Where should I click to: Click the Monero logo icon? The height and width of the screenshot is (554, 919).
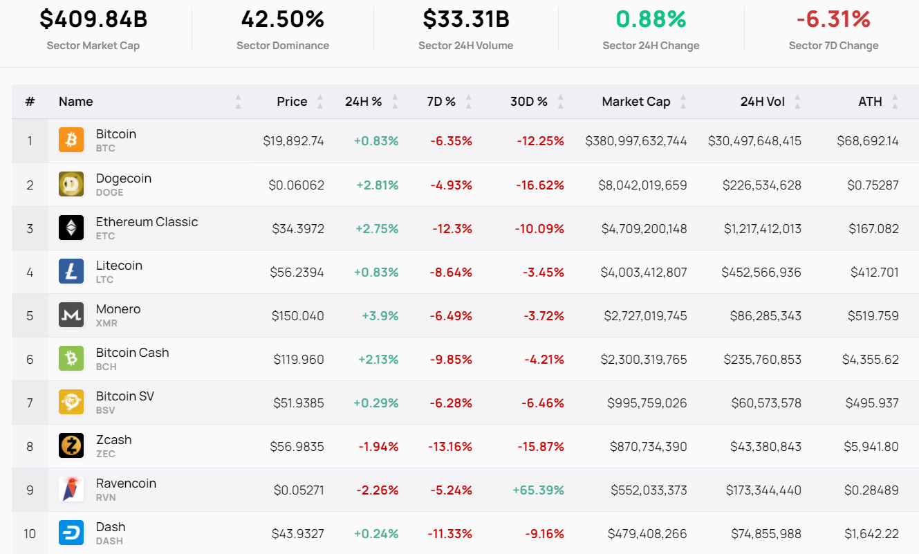[x=71, y=315]
